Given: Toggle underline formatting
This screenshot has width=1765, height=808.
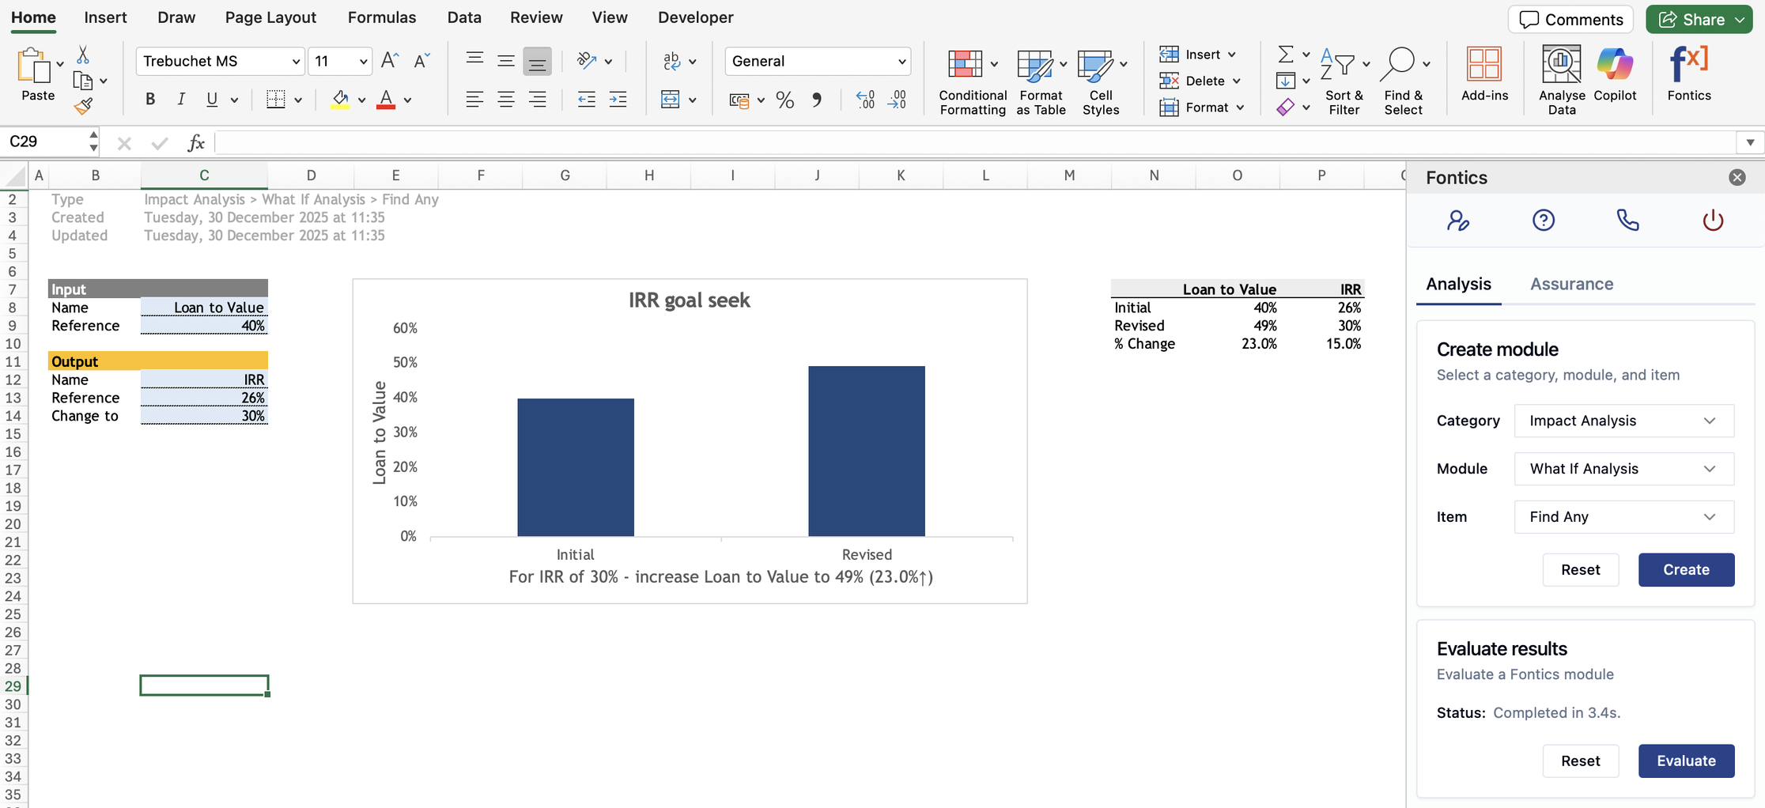Looking at the screenshot, I should [x=212, y=100].
